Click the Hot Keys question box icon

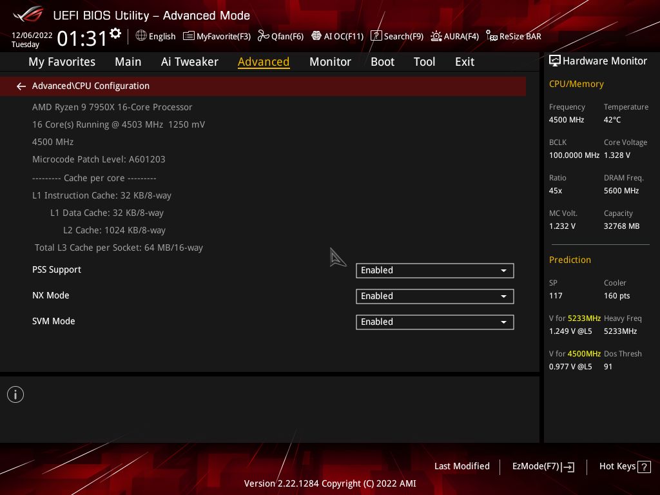coord(644,467)
